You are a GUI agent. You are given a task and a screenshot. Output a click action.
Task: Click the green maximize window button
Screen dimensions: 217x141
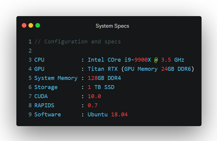click(38, 26)
